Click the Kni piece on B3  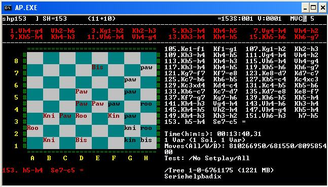click(x=49, y=116)
